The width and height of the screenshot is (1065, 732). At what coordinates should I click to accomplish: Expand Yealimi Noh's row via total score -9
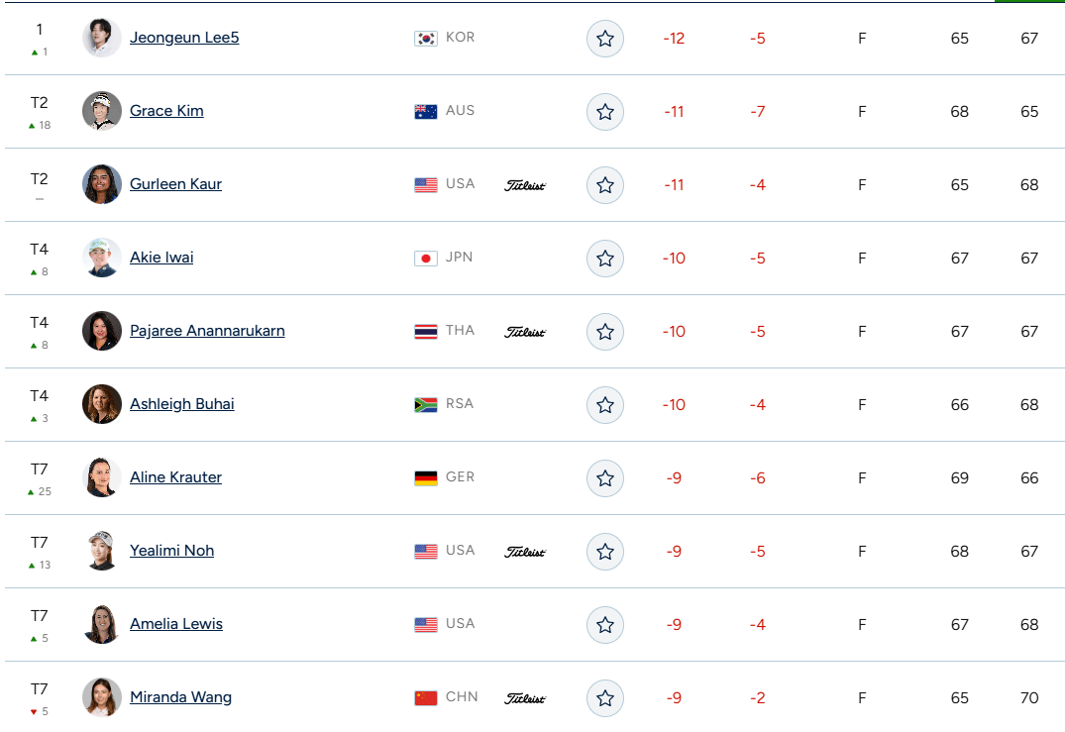point(674,552)
